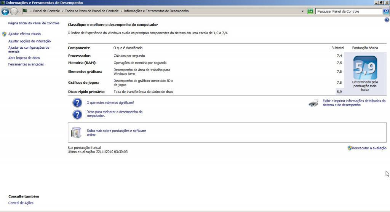Click the Disco rígido primário row label
Screen dimensions: 390x212
(x=86, y=92)
